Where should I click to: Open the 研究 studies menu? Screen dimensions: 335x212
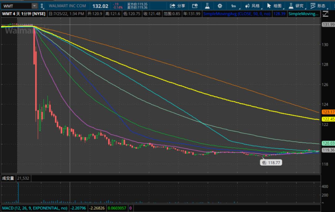296,6
